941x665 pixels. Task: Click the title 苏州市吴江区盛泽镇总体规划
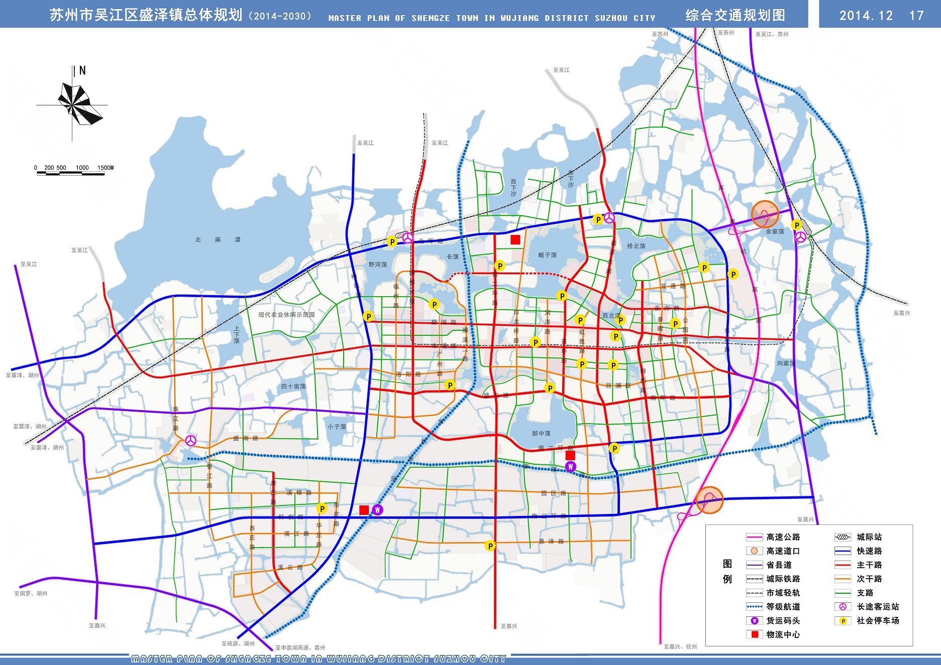pyautogui.click(x=146, y=15)
